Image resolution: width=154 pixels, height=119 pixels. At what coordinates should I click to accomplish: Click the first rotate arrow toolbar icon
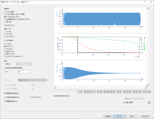click(85, 92)
